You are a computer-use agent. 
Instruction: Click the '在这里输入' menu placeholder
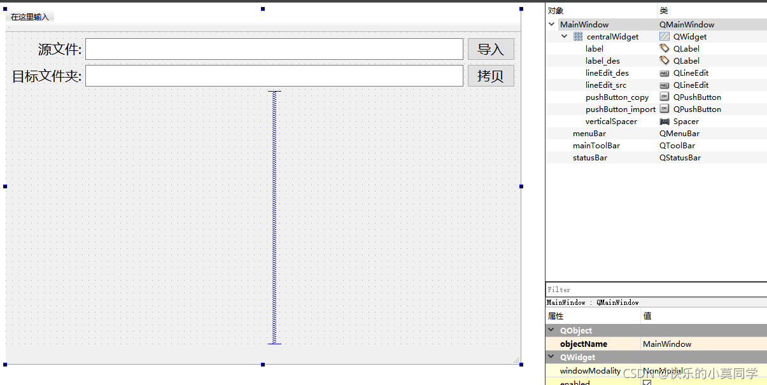(x=30, y=17)
